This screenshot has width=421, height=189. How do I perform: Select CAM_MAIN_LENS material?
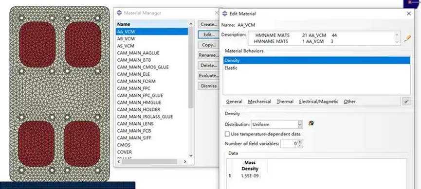point(152,123)
